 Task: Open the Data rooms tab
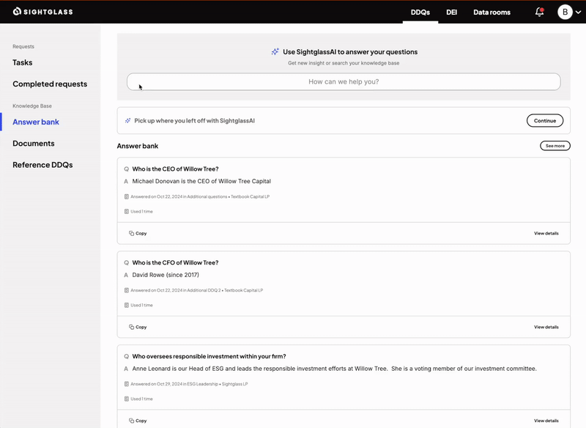(x=492, y=12)
